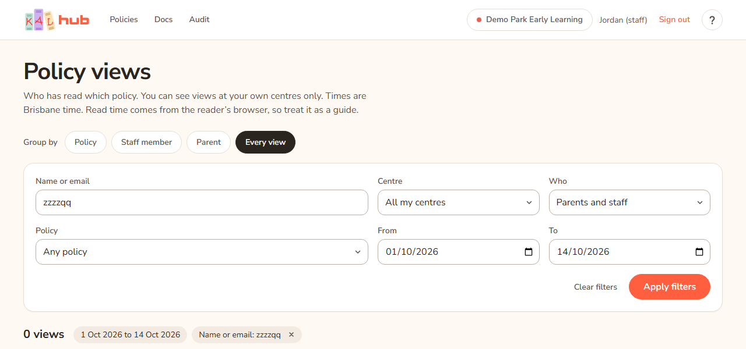Image resolution: width=746 pixels, height=349 pixels.
Task: Expand the Policy dropdown 'Any policy'
Action: coord(202,252)
